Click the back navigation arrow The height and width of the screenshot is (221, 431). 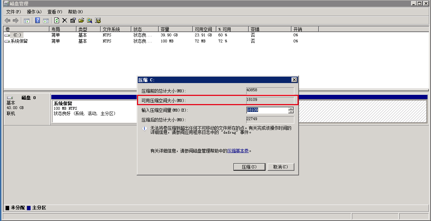[8, 20]
